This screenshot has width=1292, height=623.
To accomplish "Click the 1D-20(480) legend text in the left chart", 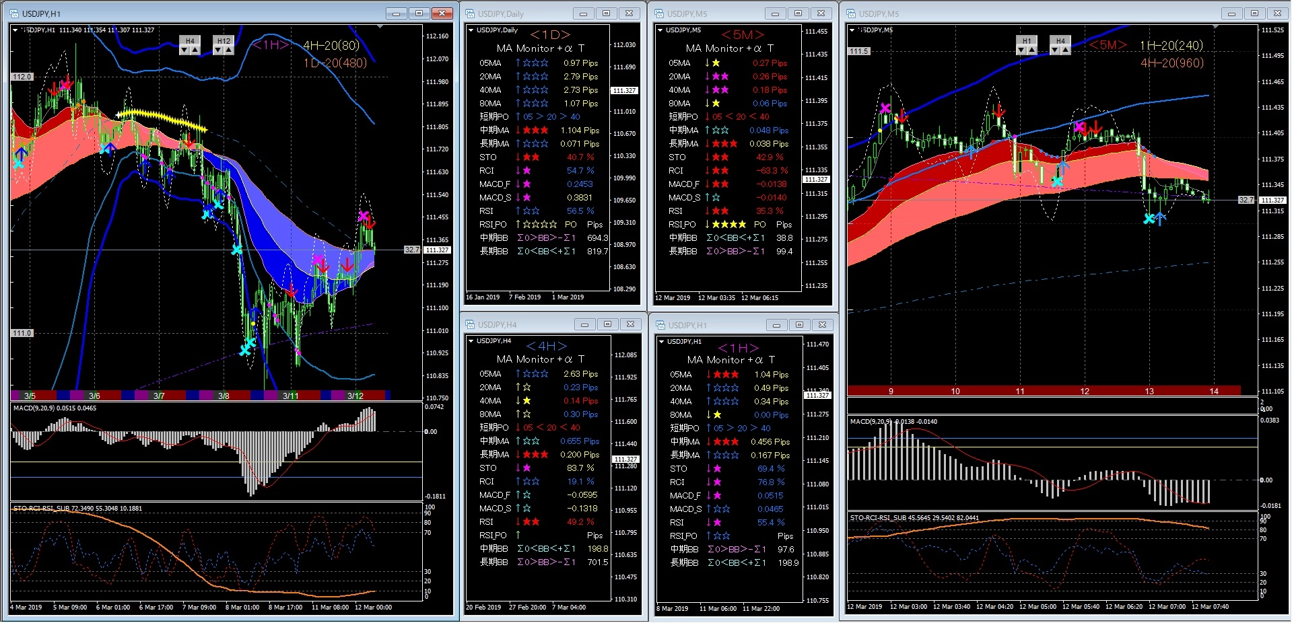I will pos(335,63).
